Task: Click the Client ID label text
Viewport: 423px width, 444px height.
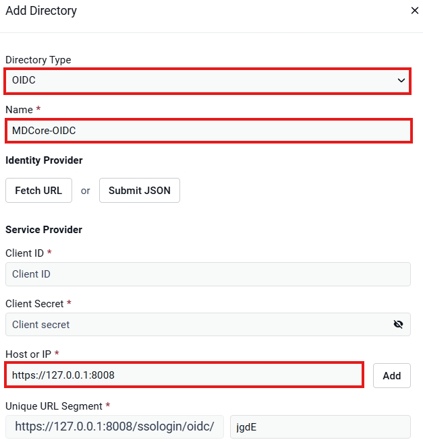Action: [x=25, y=253]
